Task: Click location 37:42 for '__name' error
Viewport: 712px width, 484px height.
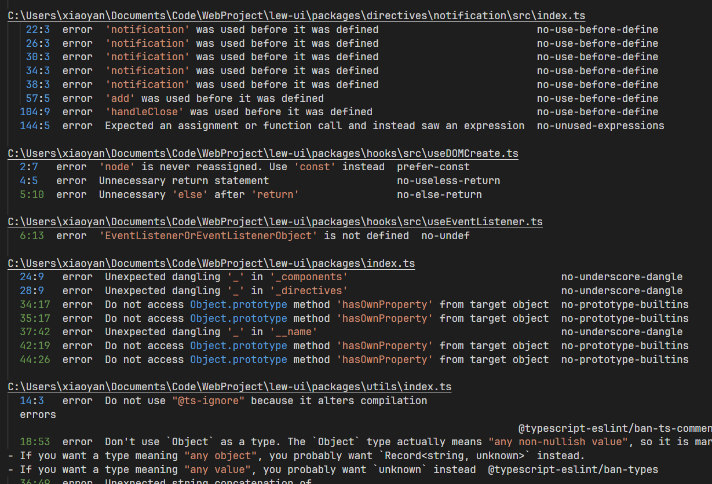Action: [x=35, y=332]
